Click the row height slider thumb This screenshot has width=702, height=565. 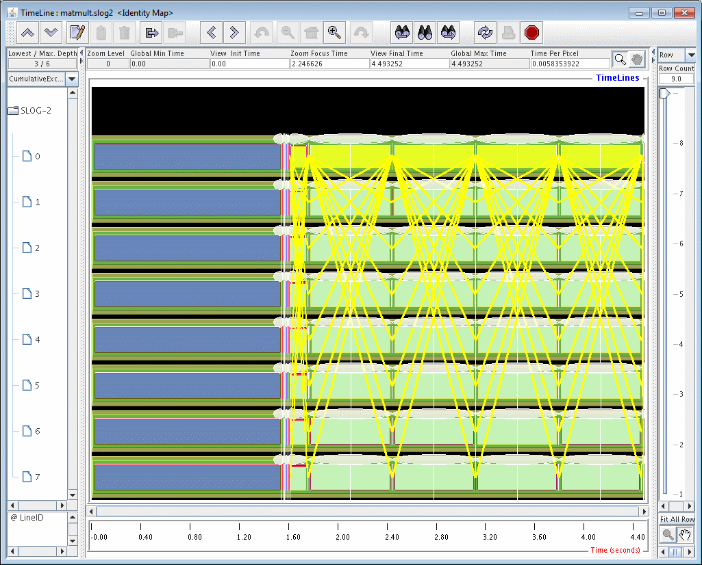[x=665, y=94]
